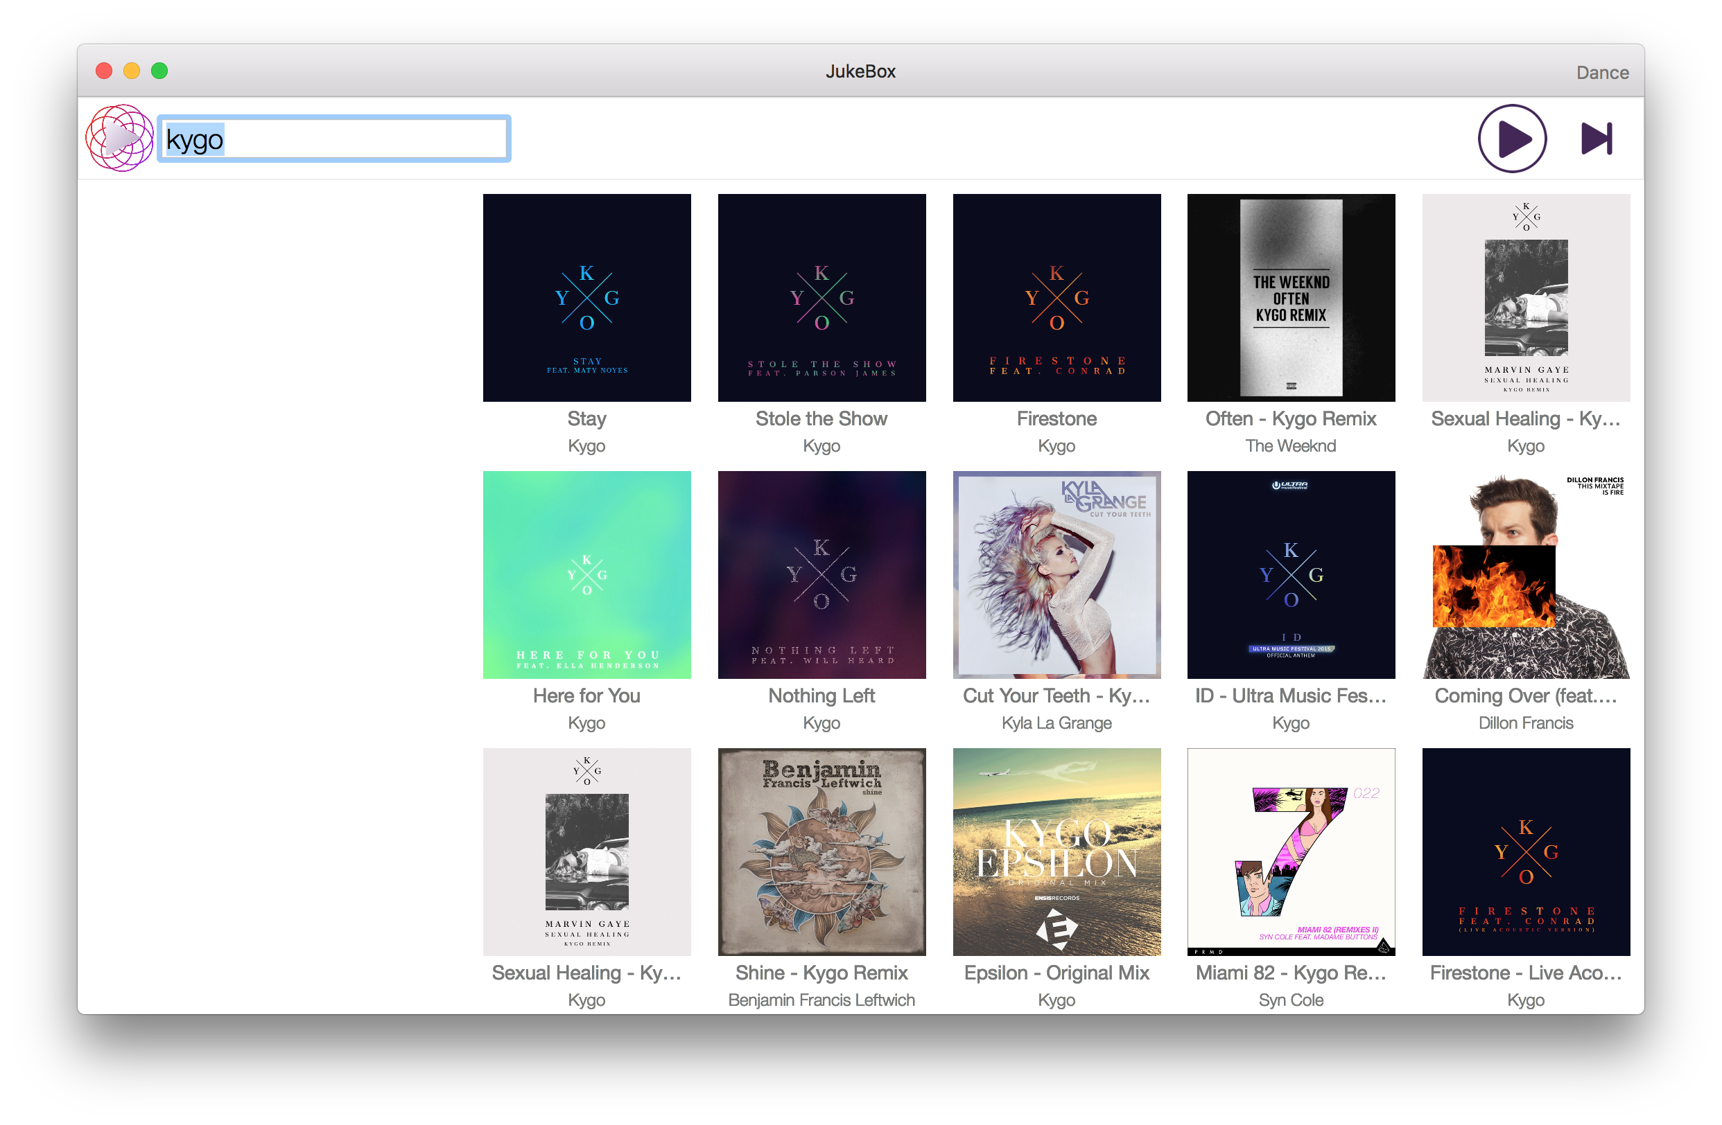This screenshot has height=1125, width=1722.
Task: Skip to the next track
Action: click(x=1596, y=139)
